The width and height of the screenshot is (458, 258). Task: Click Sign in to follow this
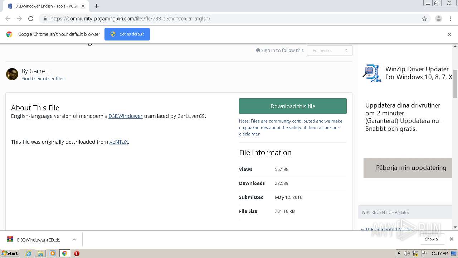click(280, 51)
